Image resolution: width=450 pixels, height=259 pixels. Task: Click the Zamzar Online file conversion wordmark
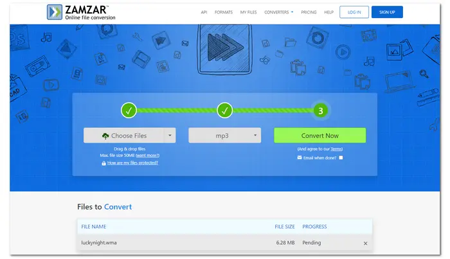[x=90, y=13]
